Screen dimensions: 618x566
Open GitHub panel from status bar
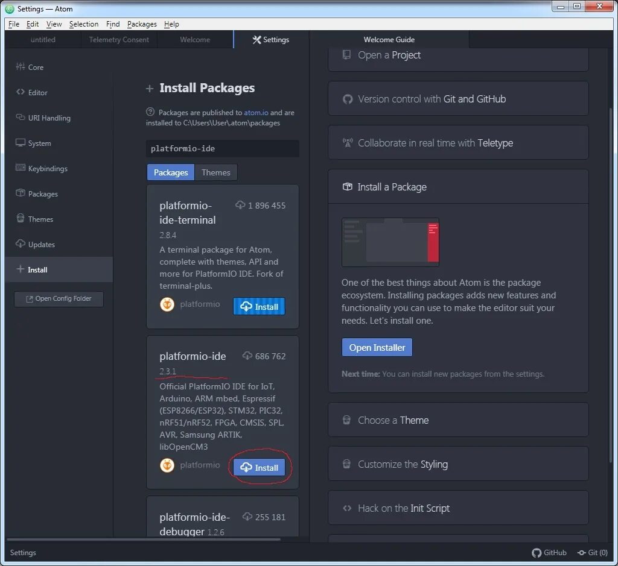[x=549, y=553]
